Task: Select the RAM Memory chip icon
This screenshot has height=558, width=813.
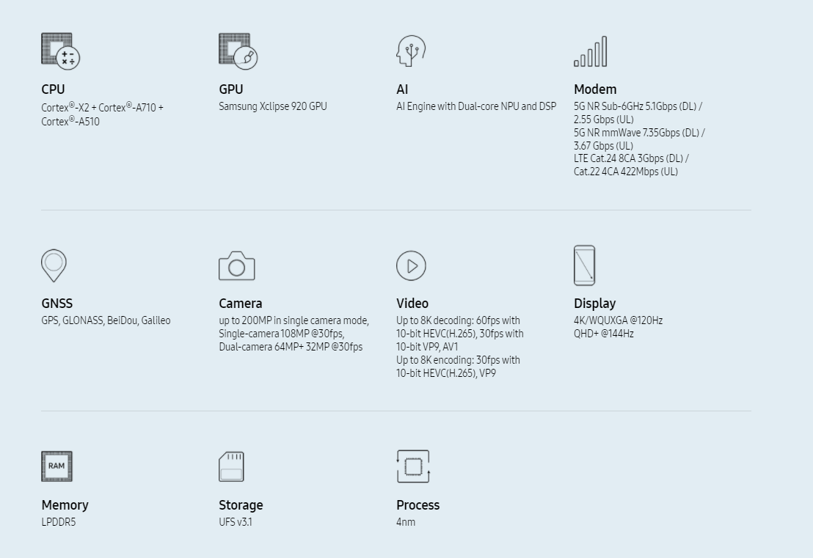Action: point(56,466)
